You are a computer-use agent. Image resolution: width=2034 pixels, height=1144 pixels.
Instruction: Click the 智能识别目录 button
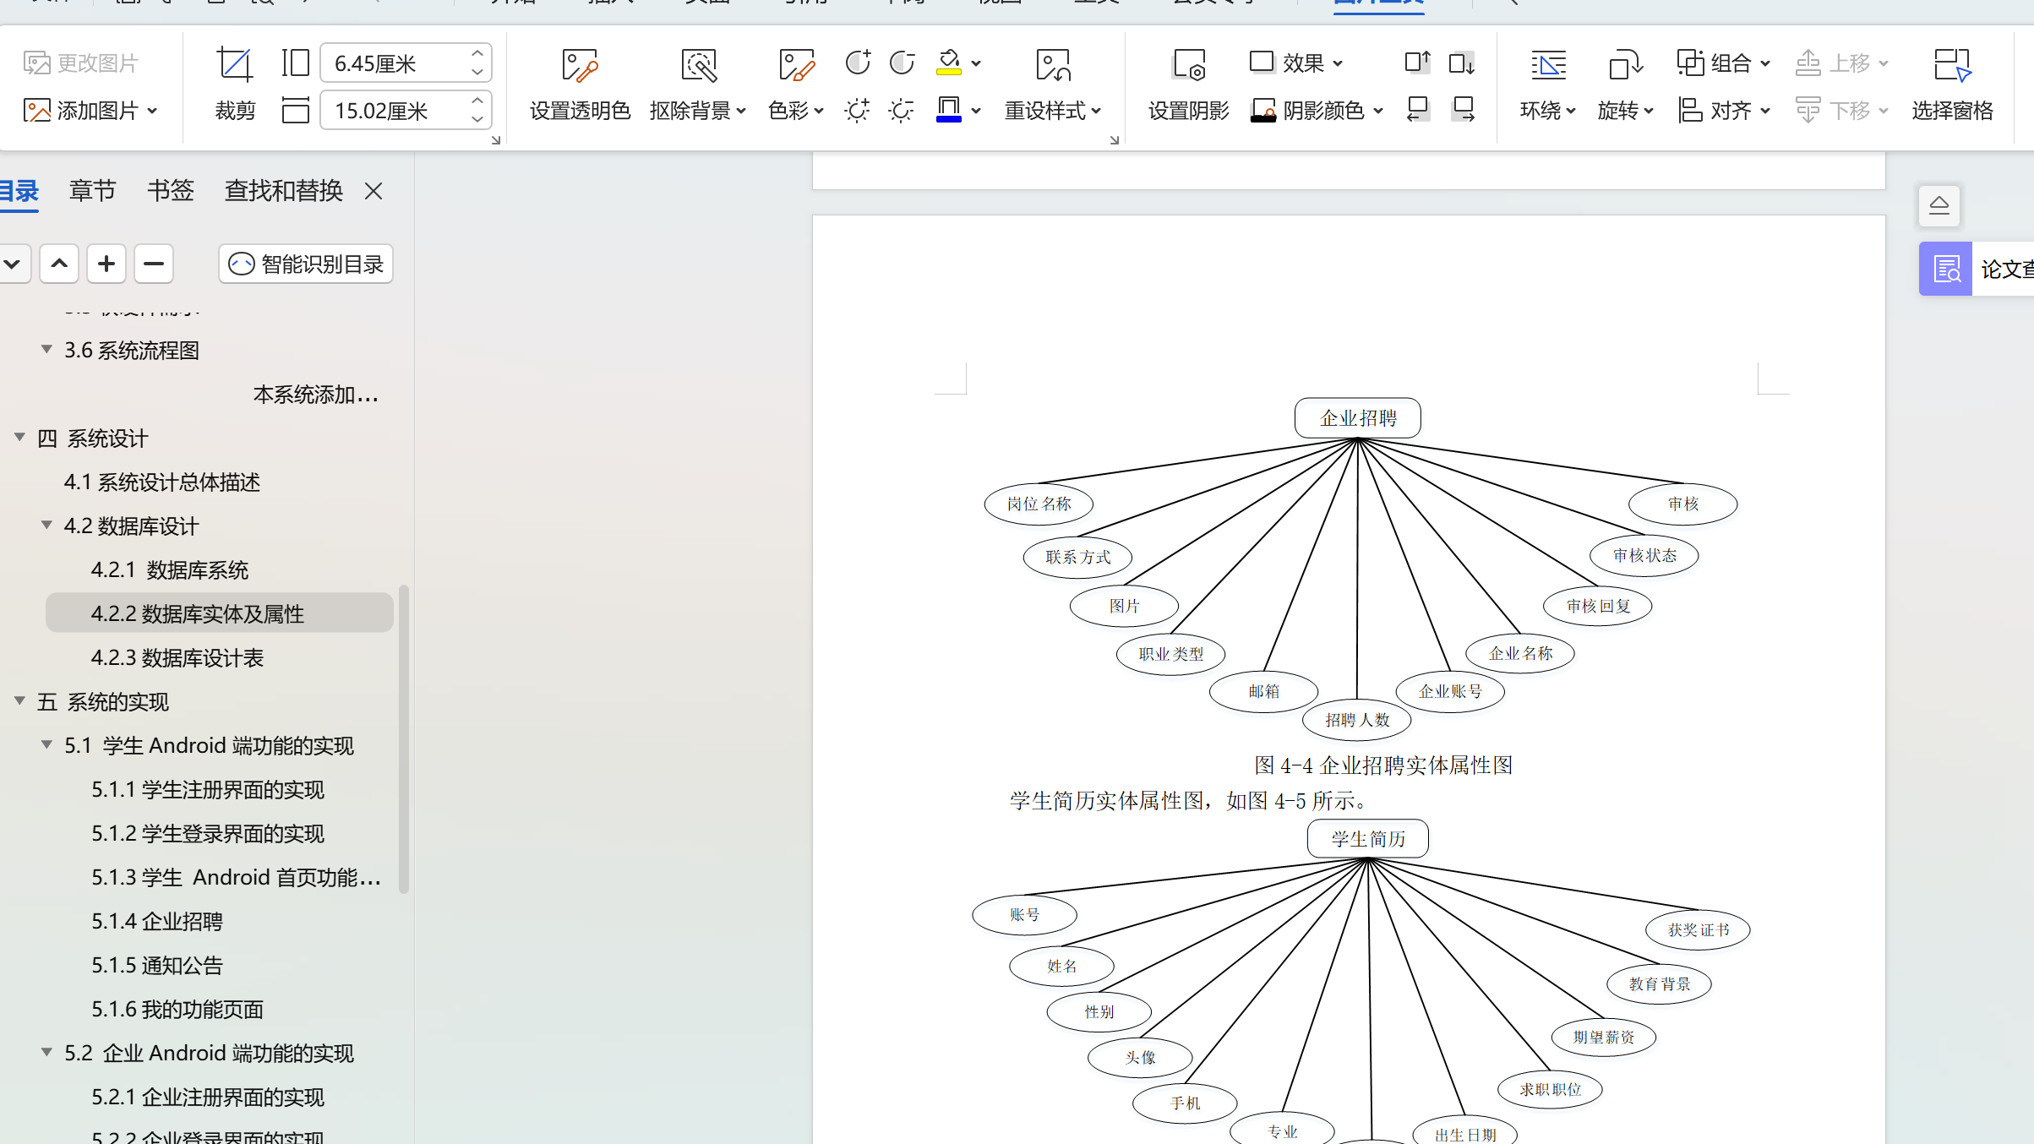(306, 264)
